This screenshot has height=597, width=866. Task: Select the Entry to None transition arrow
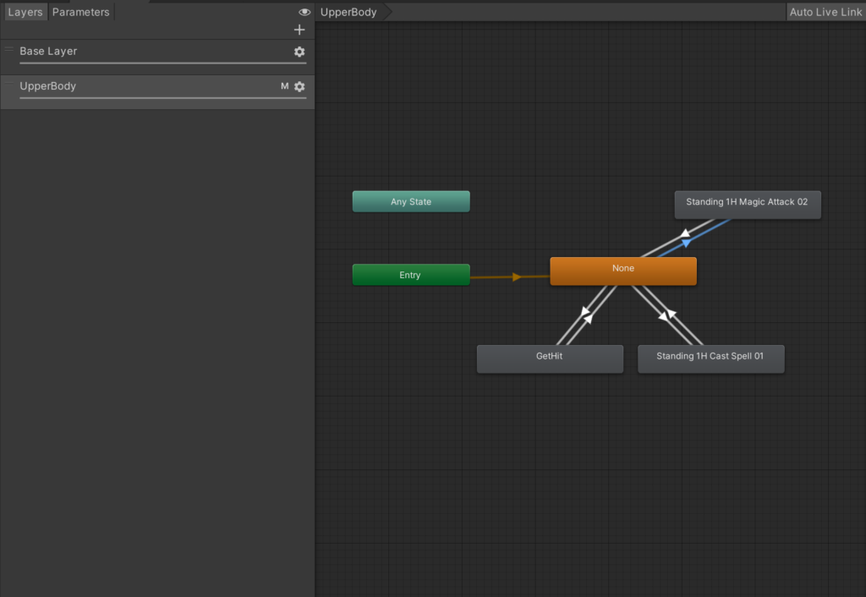click(x=516, y=277)
